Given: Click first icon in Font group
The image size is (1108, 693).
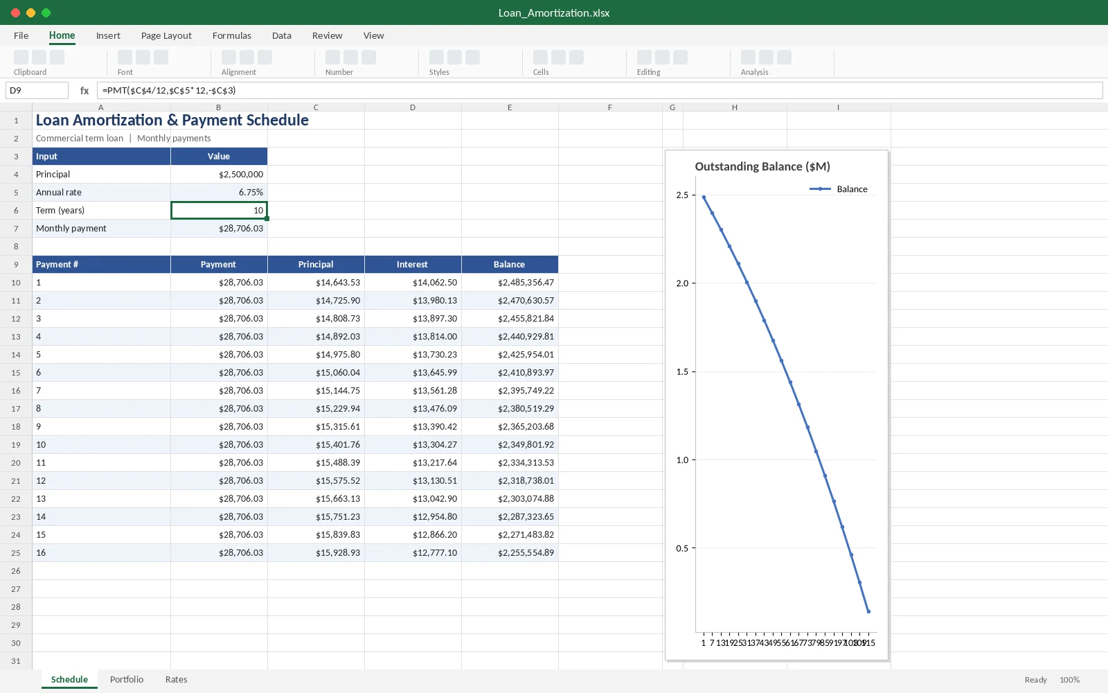Looking at the screenshot, I should pos(125,58).
